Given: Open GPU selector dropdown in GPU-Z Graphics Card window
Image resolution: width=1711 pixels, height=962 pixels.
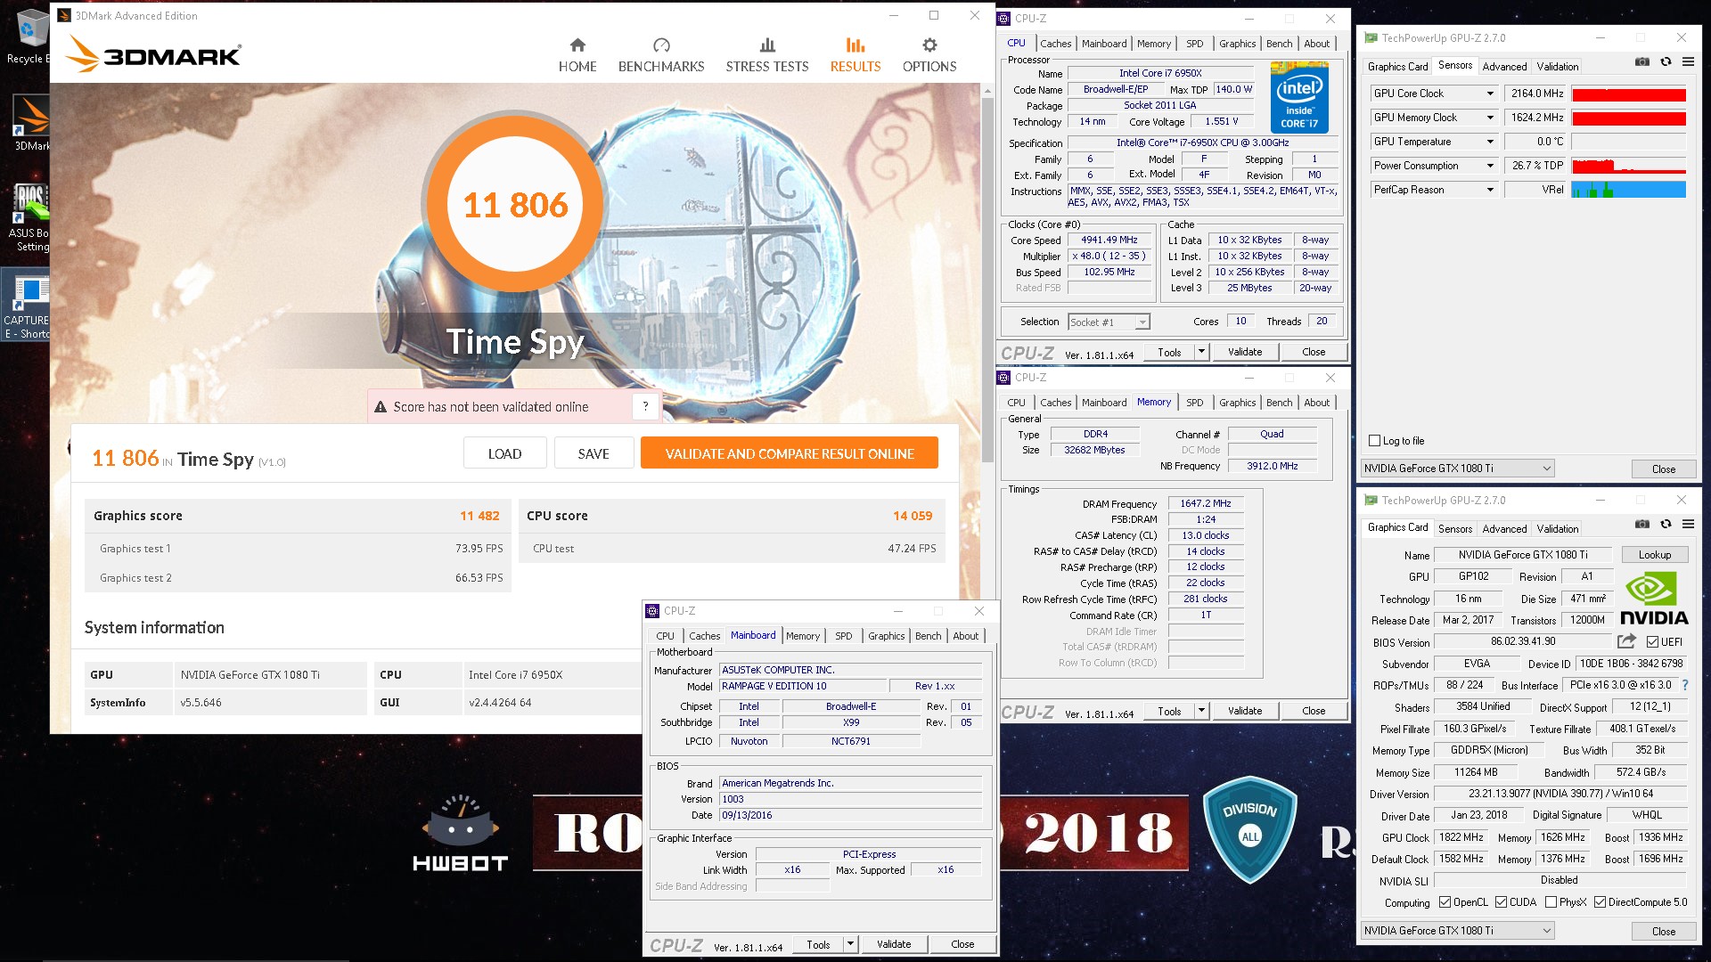Looking at the screenshot, I should pyautogui.click(x=1458, y=931).
